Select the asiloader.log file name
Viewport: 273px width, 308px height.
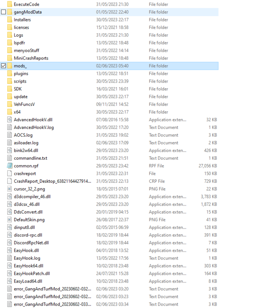(26, 143)
